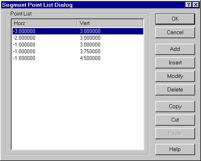This screenshot has width=201, height=161.
Task: Cut the selected point
Action: click(175, 120)
